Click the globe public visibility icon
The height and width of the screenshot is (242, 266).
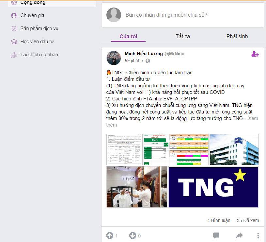point(148,61)
